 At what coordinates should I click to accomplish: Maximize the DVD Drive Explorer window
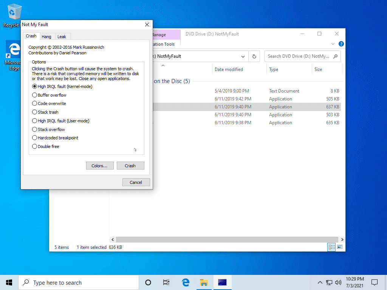[x=319, y=34]
